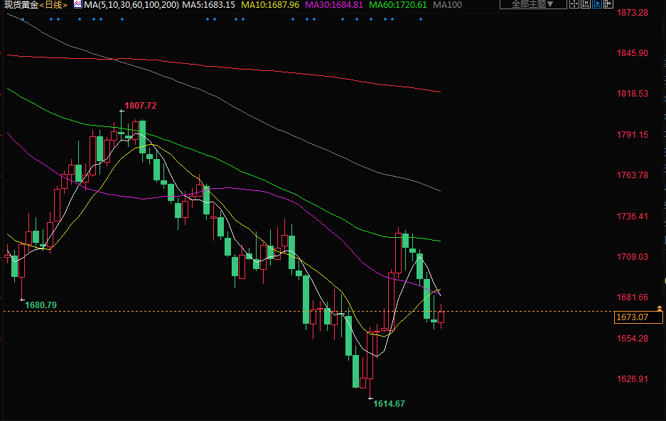Image resolution: width=666 pixels, height=421 pixels.
Task: Click the small indicator icon before MA(5,10,30,60,100,200)
Action: (x=77, y=4)
